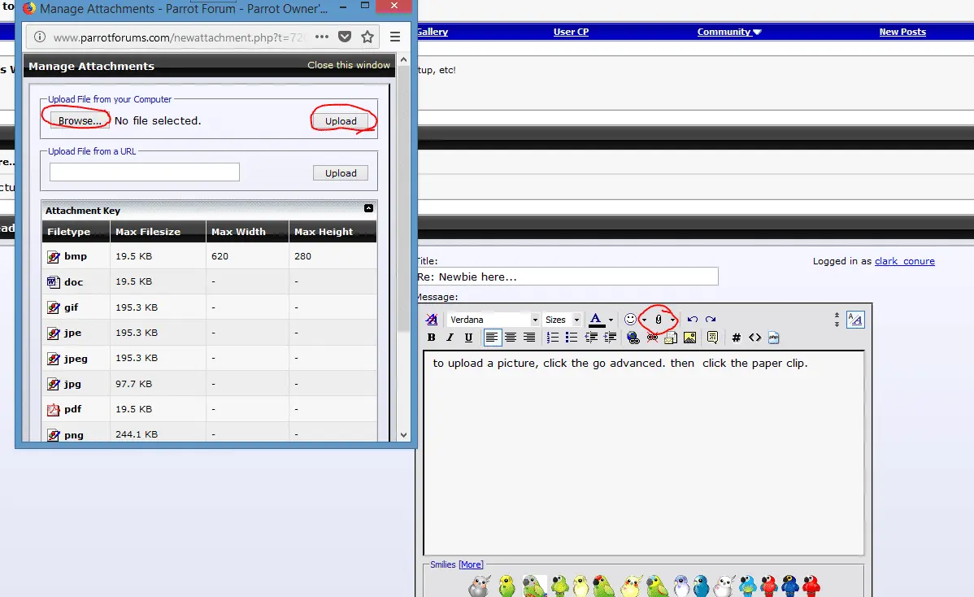Screen dimensions: 974x597
Task: Open the User CP nav item
Action: (x=571, y=32)
